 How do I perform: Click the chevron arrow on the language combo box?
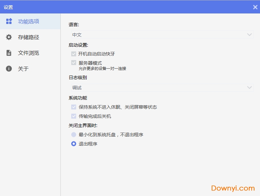click(249, 34)
